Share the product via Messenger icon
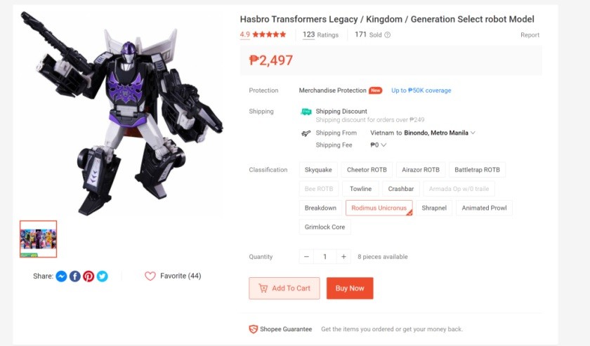The height and width of the screenshot is (346, 590). [x=62, y=277]
